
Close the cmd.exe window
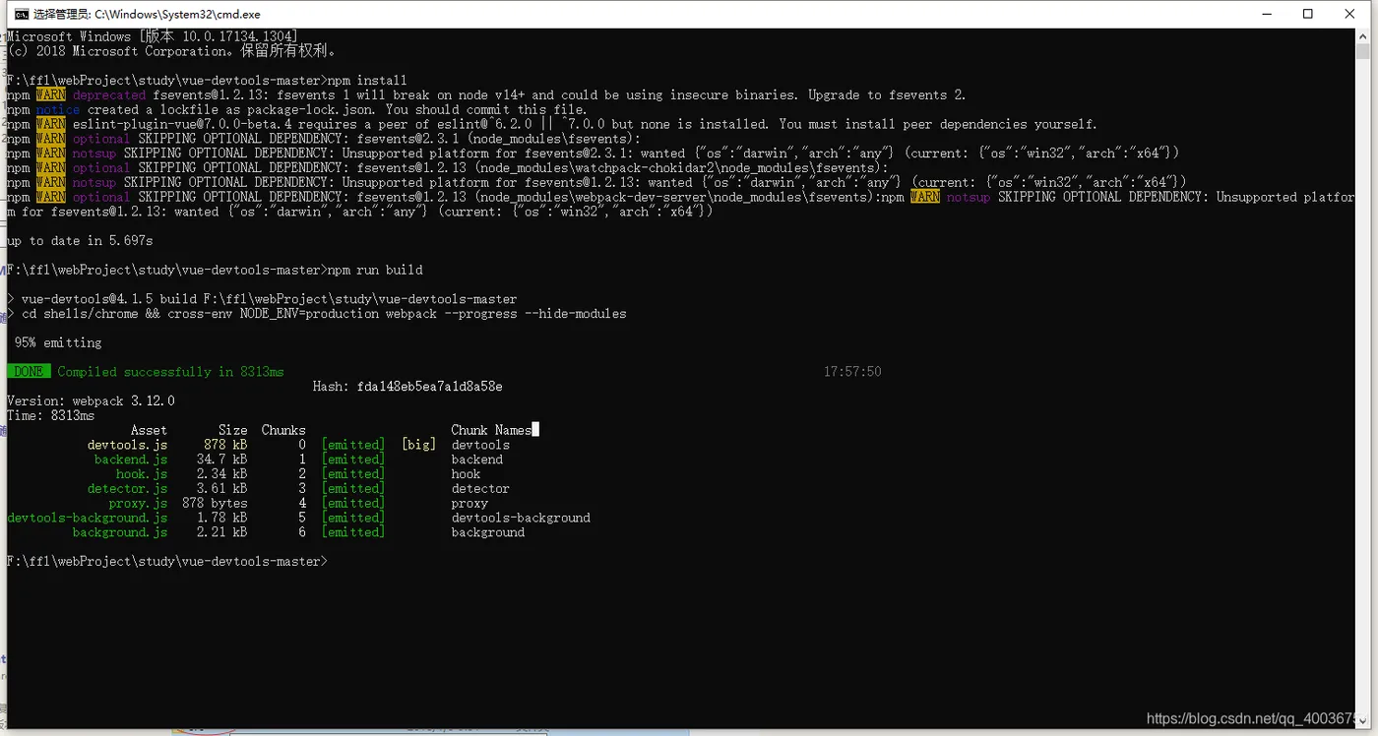(x=1350, y=14)
